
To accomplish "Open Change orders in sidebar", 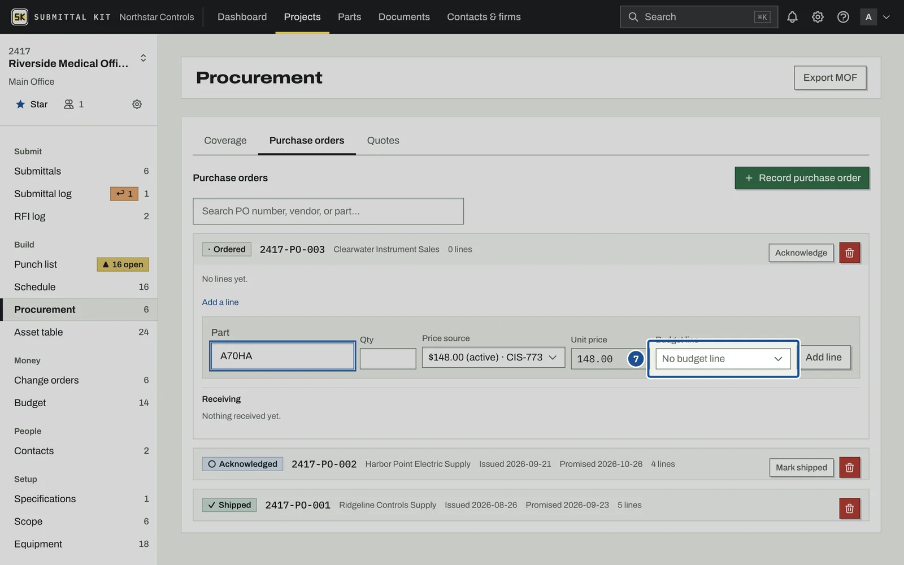I will point(79,380).
